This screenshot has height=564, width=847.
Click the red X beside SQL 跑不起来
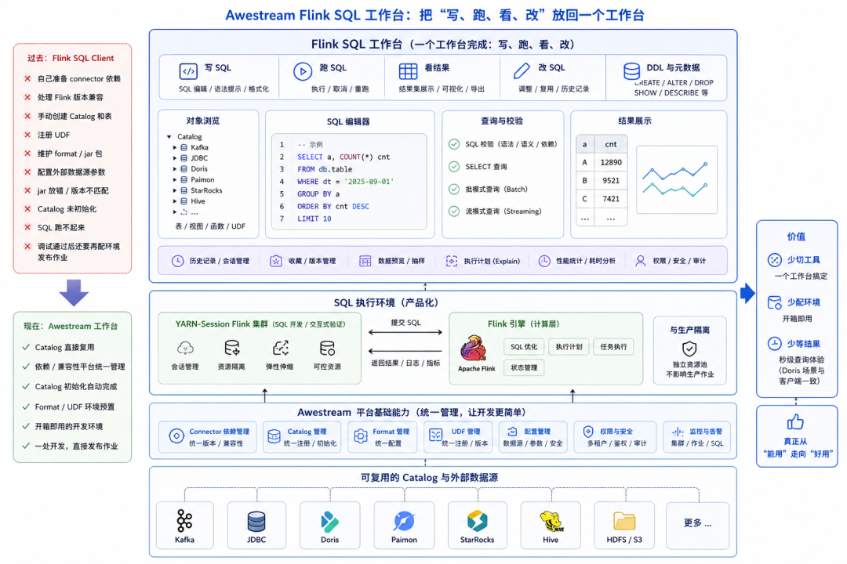tap(27, 228)
